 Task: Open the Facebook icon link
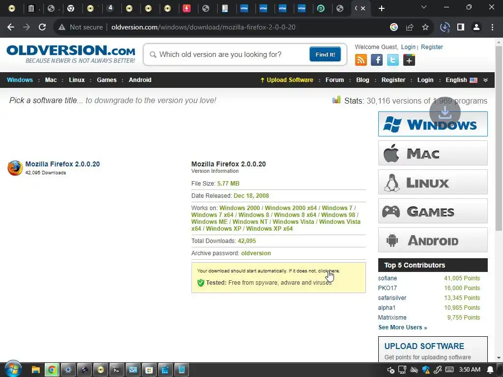pyautogui.click(x=377, y=60)
